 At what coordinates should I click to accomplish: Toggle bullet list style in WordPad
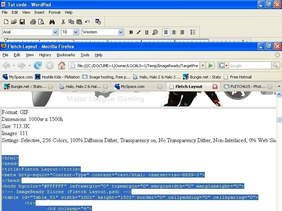[x=193, y=32]
